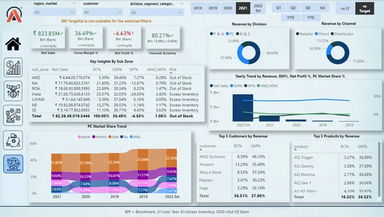Select the AQ Maxima product row

(x=333, y=174)
